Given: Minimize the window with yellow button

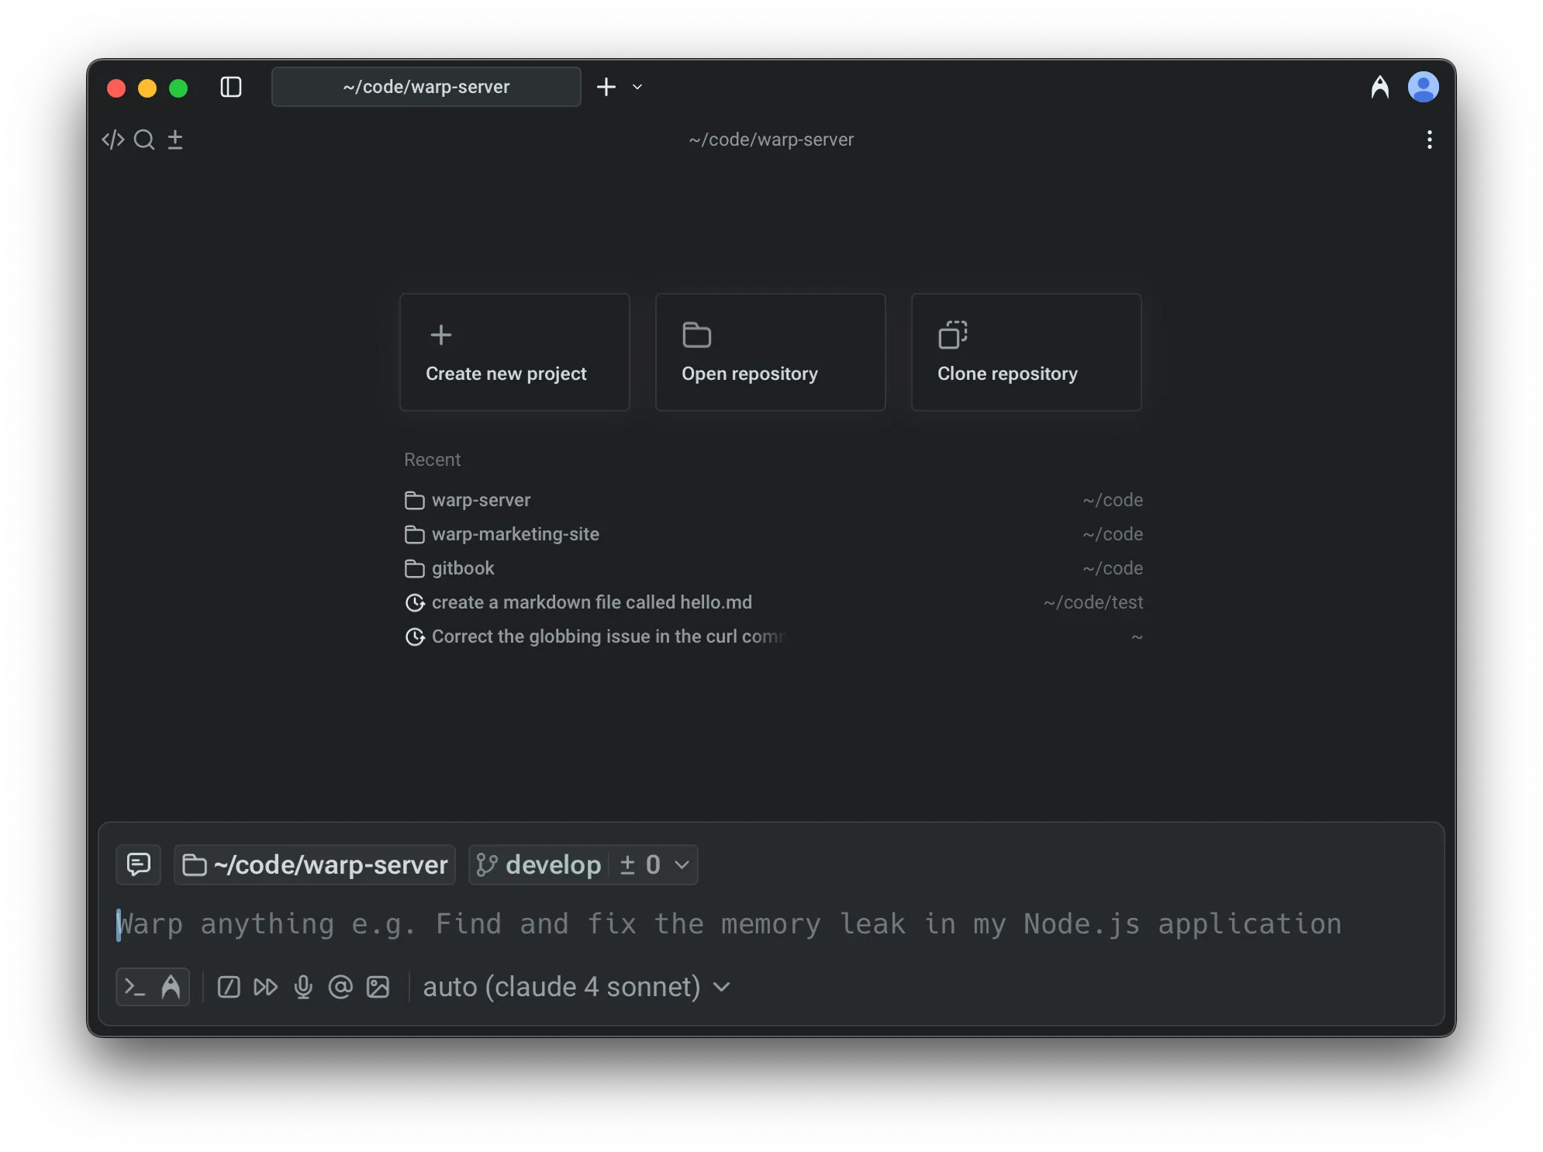Looking at the screenshot, I should click(147, 88).
